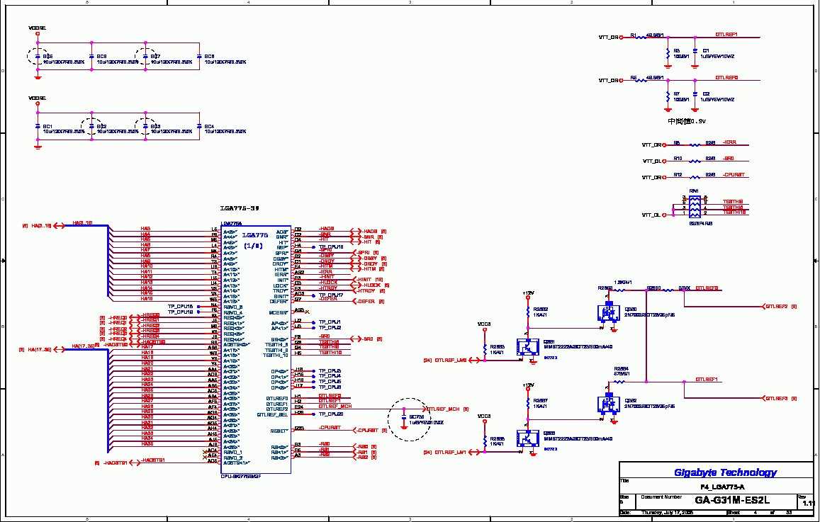Select the Q261 transistor symbol

(527, 346)
